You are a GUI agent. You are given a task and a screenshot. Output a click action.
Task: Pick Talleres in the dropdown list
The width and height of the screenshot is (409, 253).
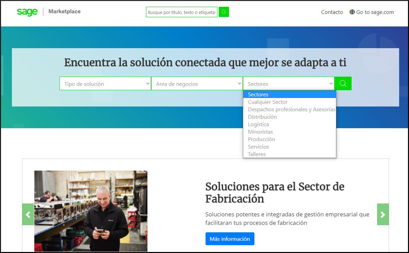(256, 154)
